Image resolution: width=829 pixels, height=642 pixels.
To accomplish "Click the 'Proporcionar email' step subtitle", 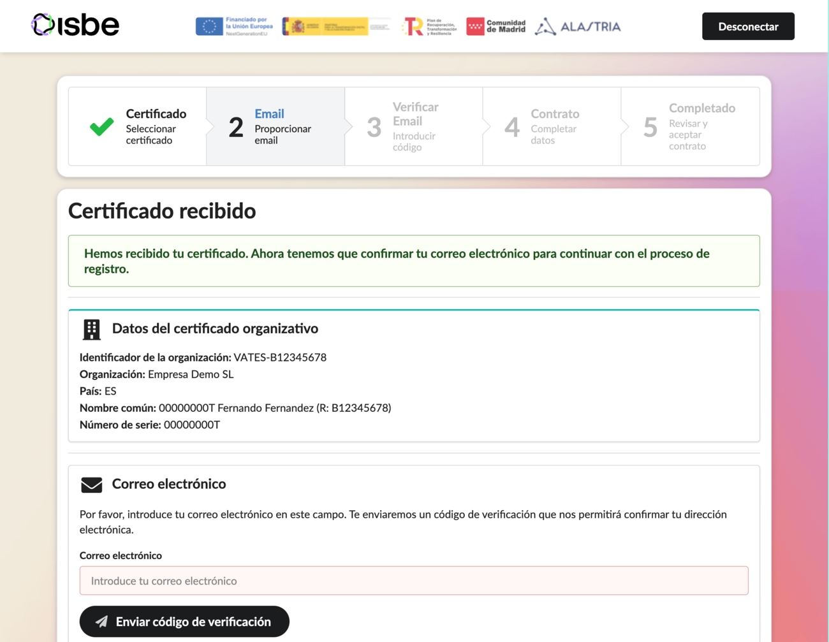I will coord(282,135).
